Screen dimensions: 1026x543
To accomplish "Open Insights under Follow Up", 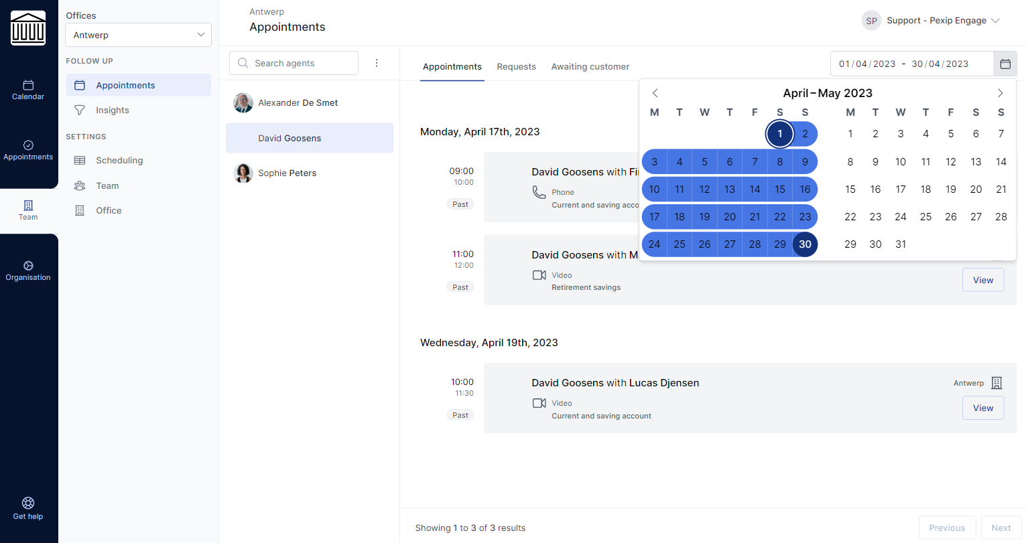I will (x=112, y=110).
